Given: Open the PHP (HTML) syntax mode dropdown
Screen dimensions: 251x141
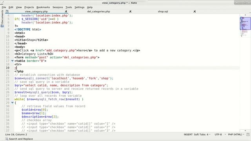Looking at the screenshot, I should [236, 134].
